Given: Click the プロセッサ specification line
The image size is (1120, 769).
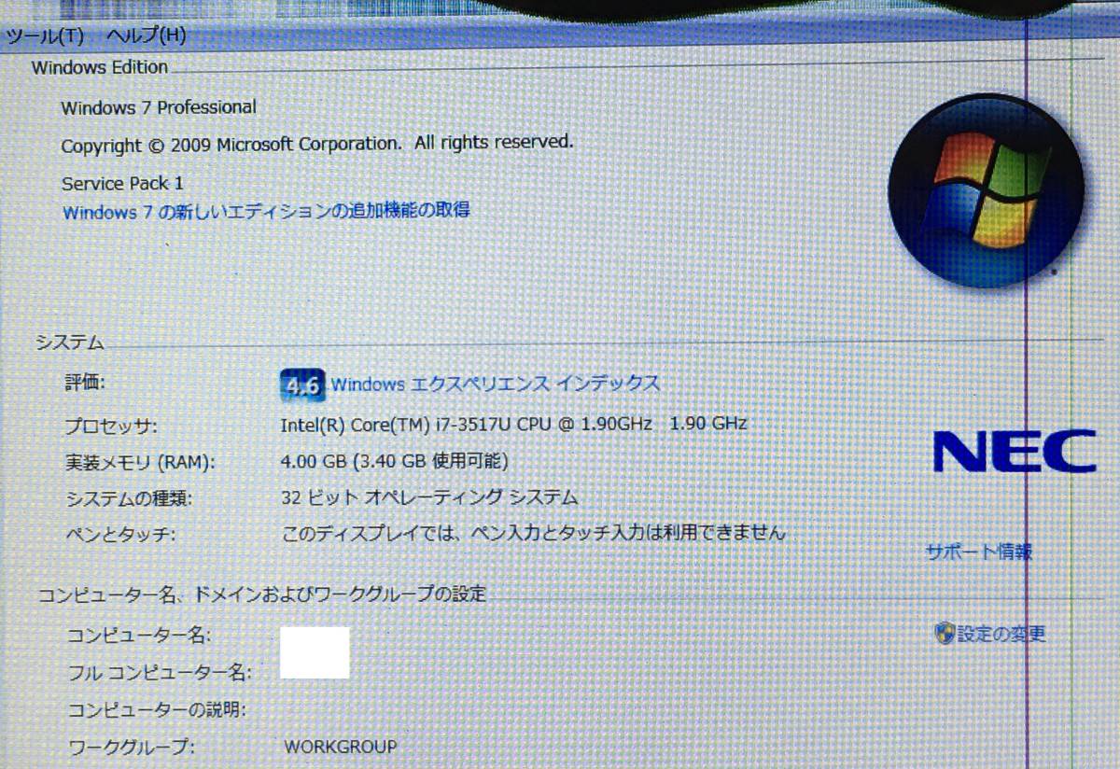Looking at the screenshot, I should pos(511,423).
